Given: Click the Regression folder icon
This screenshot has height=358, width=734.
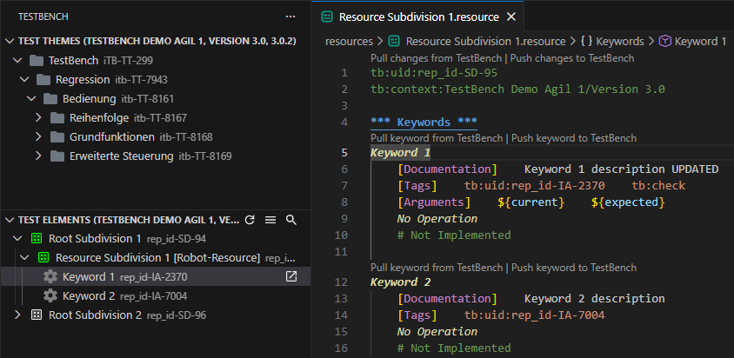Looking at the screenshot, I should click(x=43, y=80).
